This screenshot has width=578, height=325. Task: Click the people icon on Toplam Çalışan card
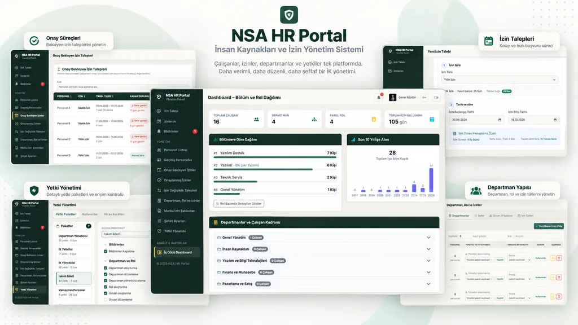pyautogui.click(x=256, y=120)
